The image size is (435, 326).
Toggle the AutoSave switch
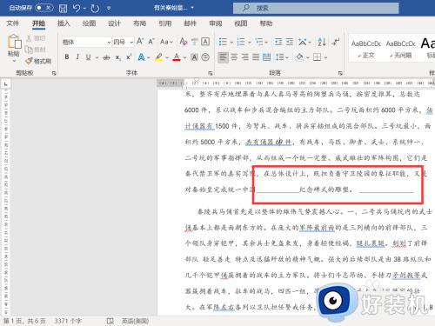(44, 8)
